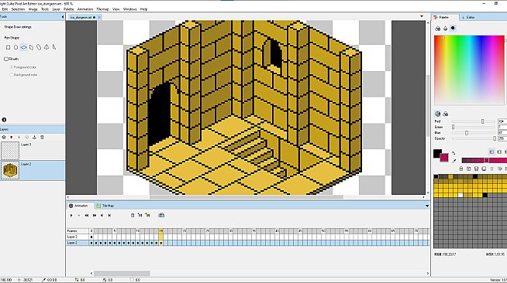Image resolution: width=507 pixels, height=283 pixels.
Task: Select Layer 2 row in the timeline
Action: [x=248, y=243]
